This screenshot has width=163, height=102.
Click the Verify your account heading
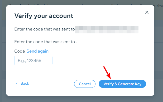(x=44, y=16)
